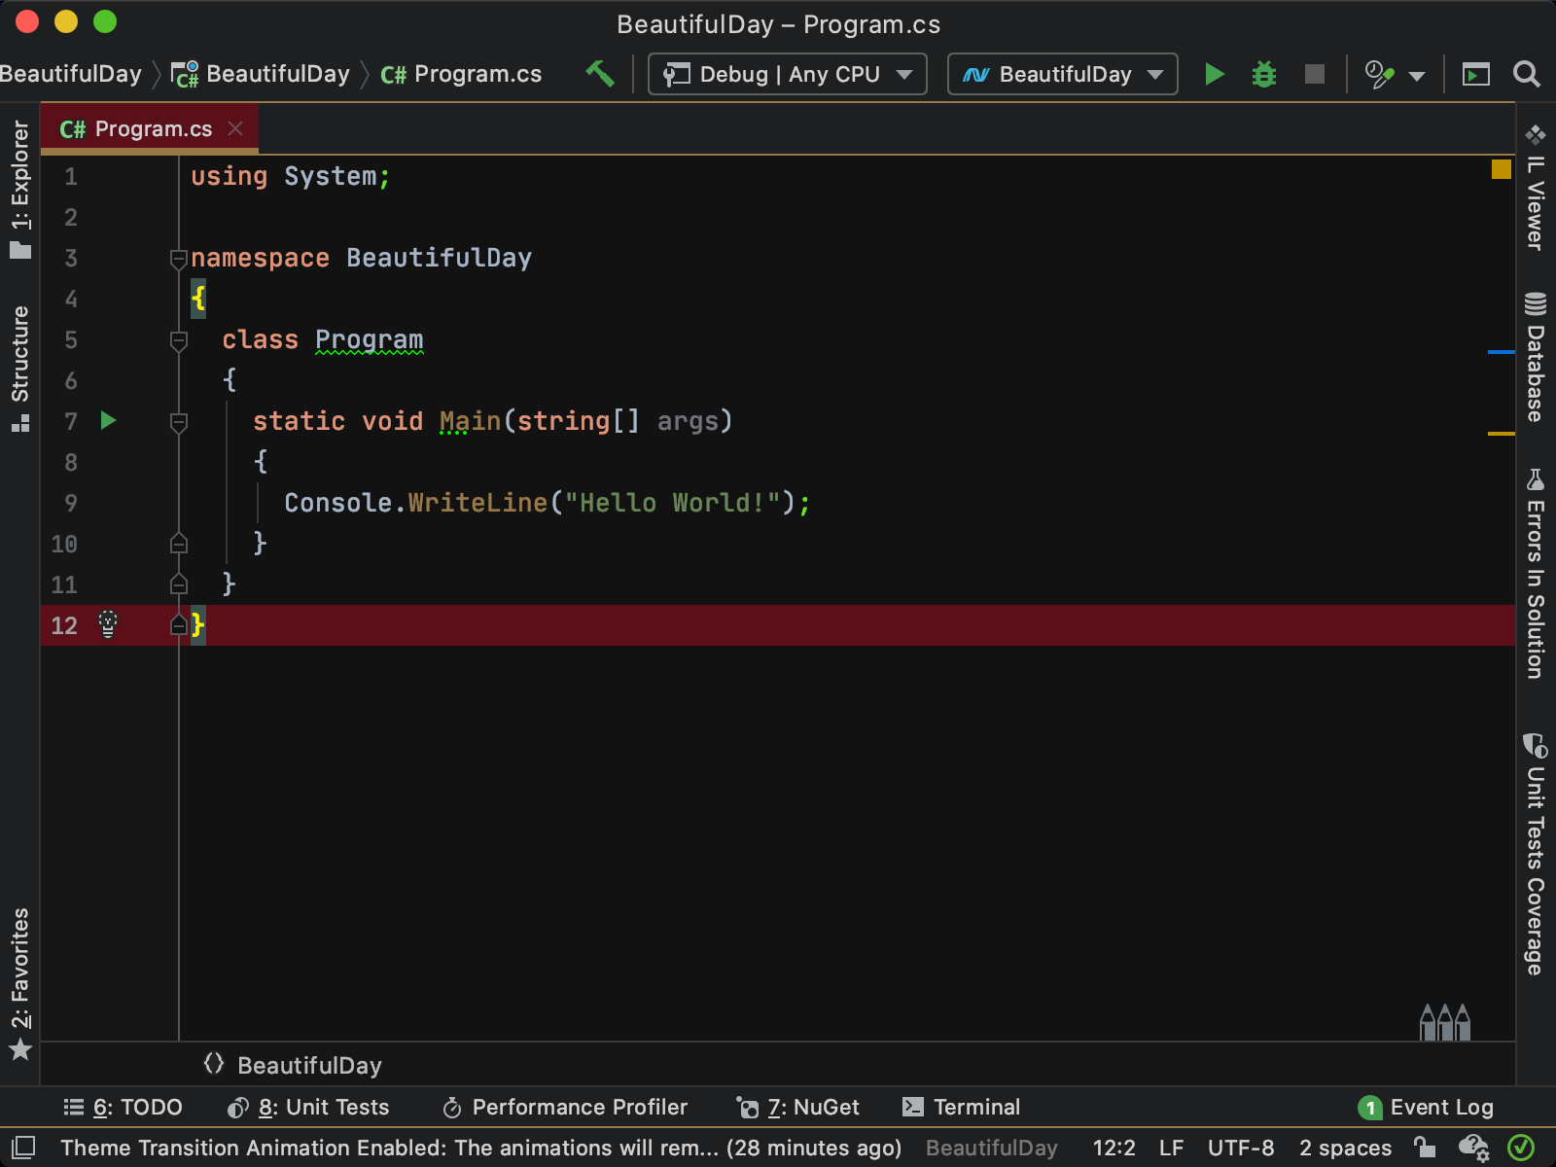Click the lightbulb quick-fix icon on line 12
Viewport: 1556px width, 1167px height.
108,624
